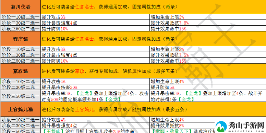Click 增加生命上限3% in the 程序猫 section
The height and width of the screenshot is (133, 266).
(x=208, y=49)
